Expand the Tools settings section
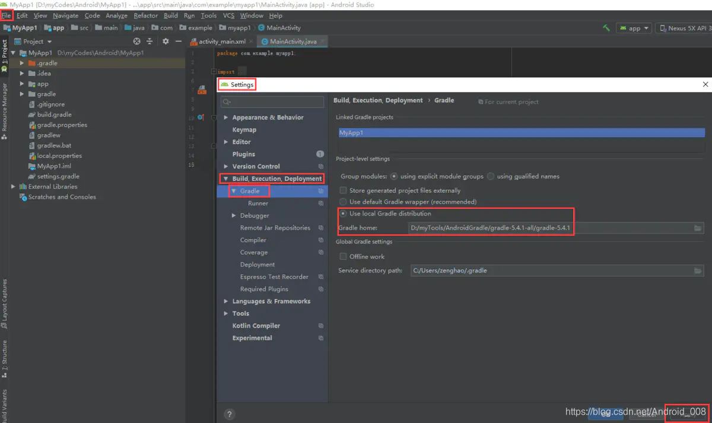This screenshot has height=423, width=712. [226, 313]
